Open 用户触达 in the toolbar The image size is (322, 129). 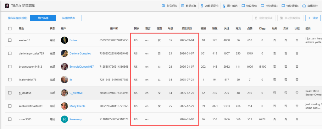click(230, 6)
